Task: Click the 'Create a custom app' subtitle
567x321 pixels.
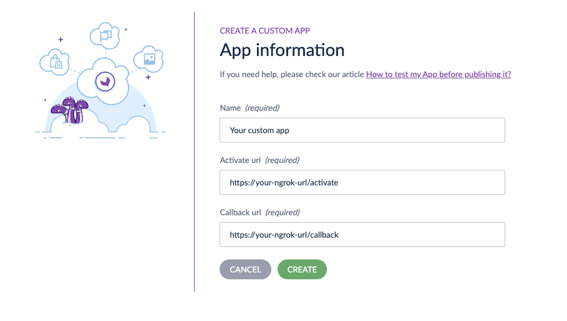Action: click(264, 30)
